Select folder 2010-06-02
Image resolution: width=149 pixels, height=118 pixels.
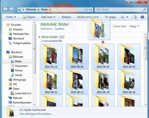tap(103, 56)
